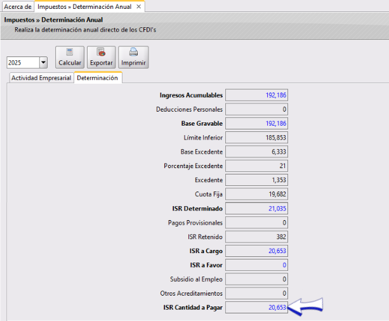
Task: Click the Base Excedente value 6,333
Action: (256, 152)
